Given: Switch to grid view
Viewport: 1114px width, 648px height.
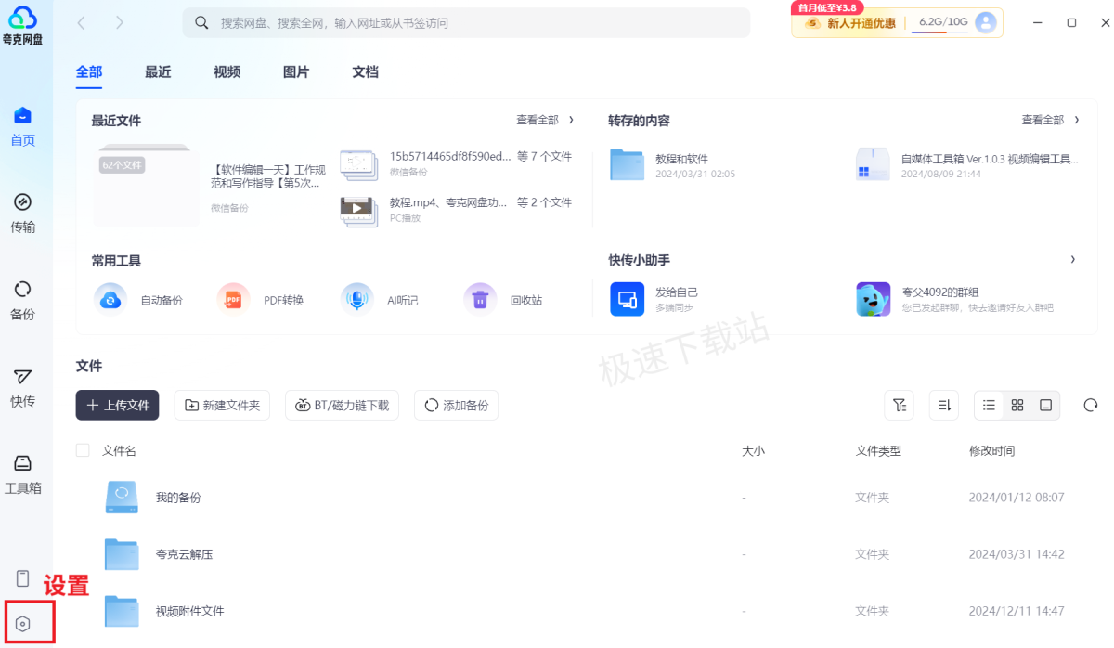Looking at the screenshot, I should [1017, 405].
